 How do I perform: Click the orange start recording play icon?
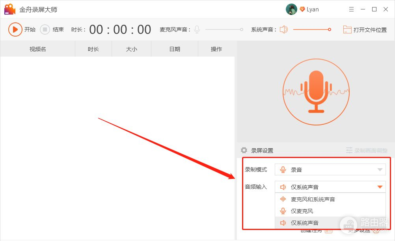15,29
